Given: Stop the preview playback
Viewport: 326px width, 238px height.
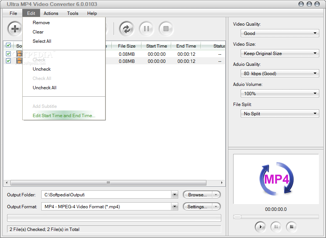Looking at the screenshot, I should pyautogui.click(x=291, y=226).
